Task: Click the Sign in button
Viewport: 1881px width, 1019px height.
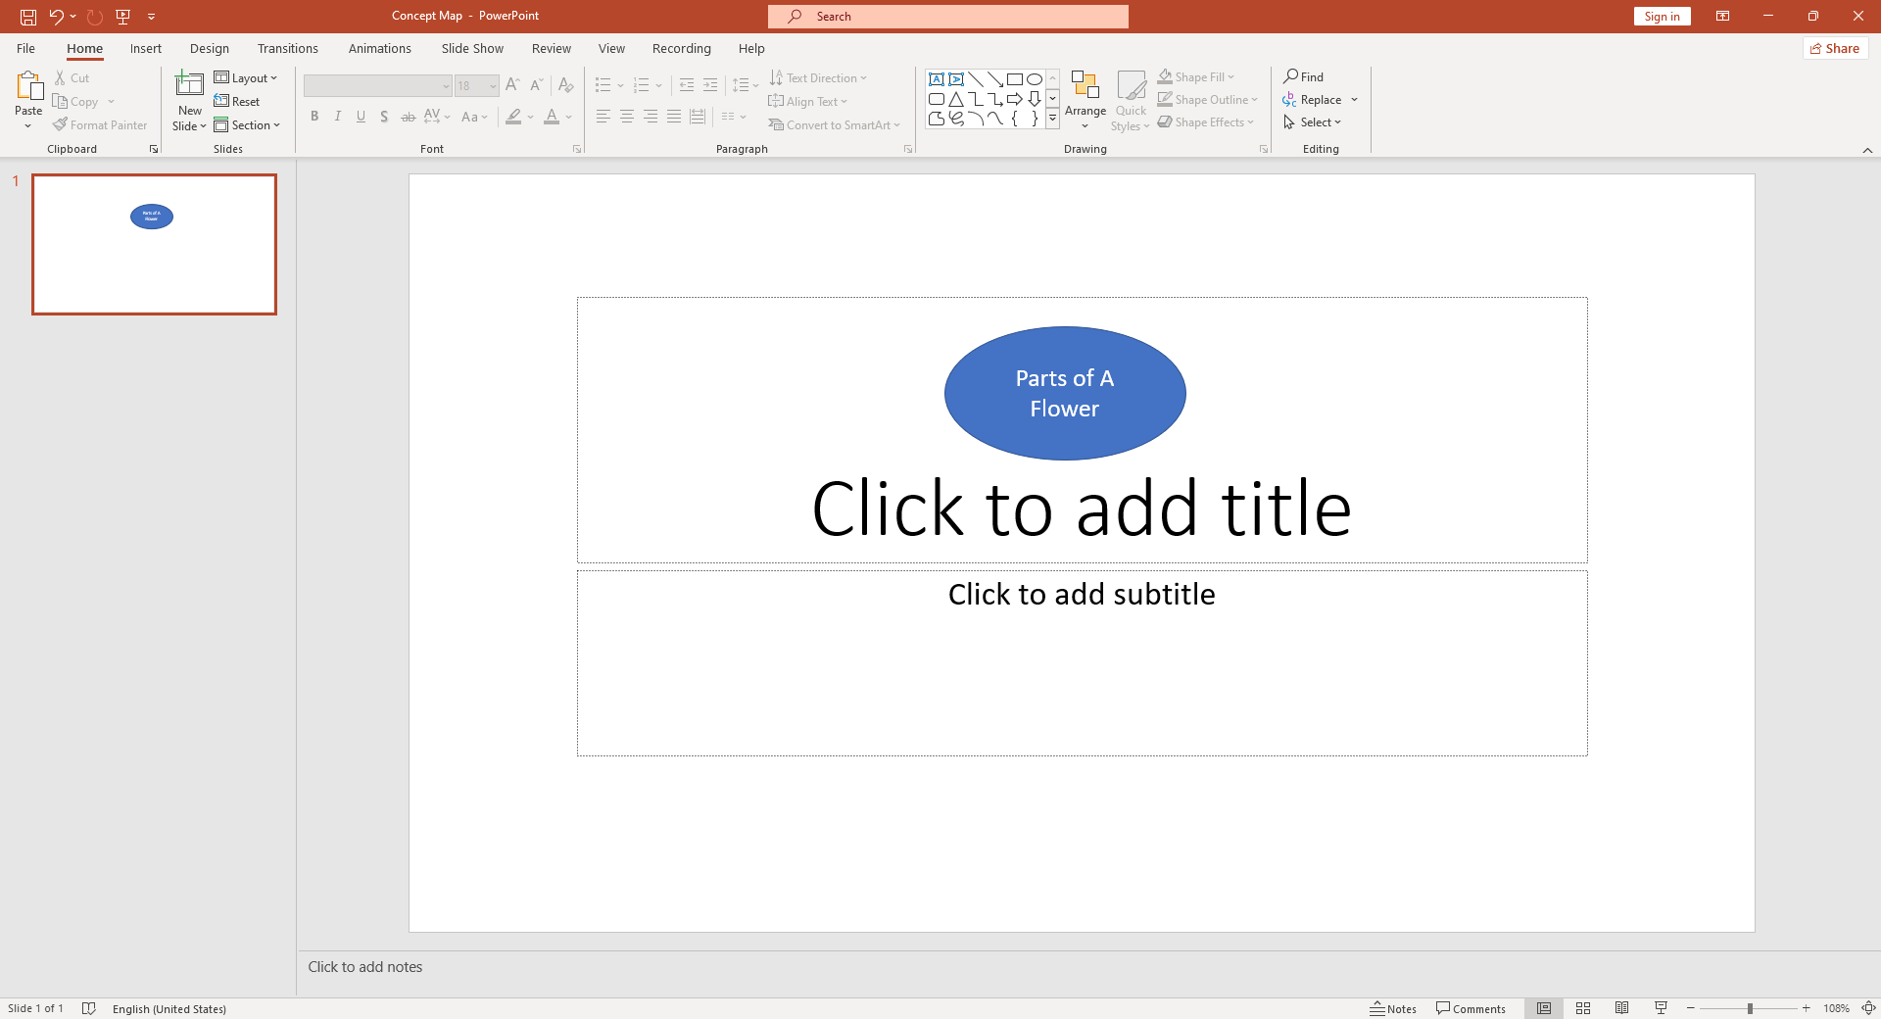Action: [1663, 17]
